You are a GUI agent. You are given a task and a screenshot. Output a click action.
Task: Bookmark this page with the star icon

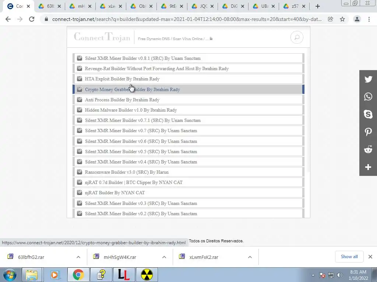point(342,19)
